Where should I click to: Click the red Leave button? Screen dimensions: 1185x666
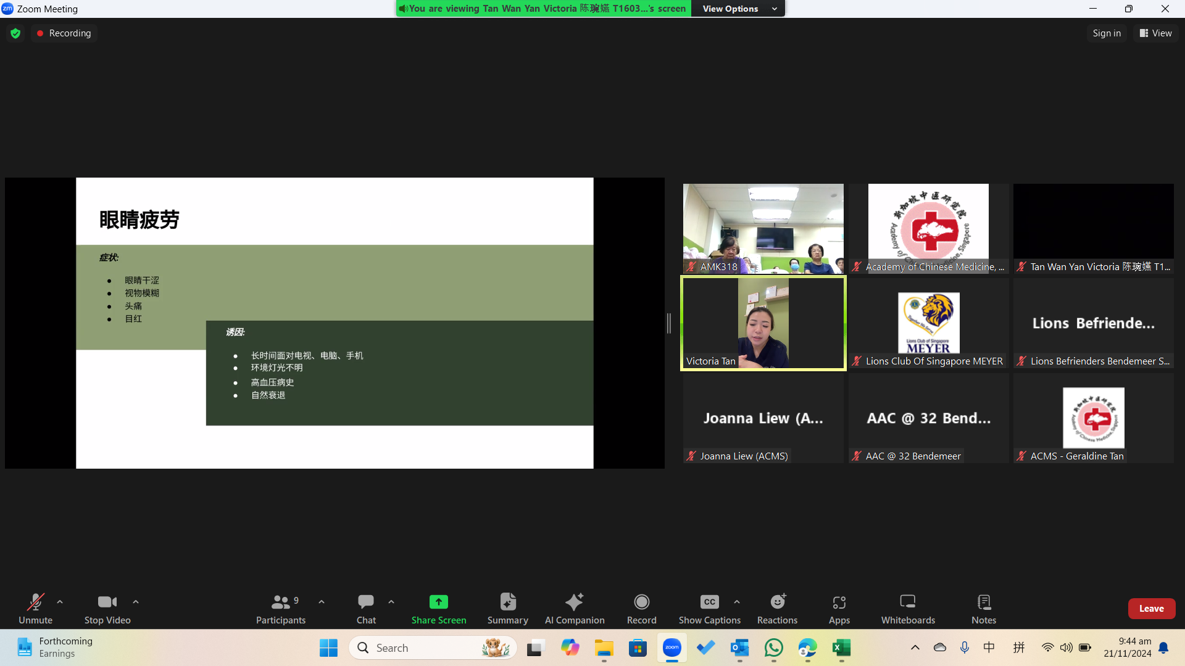coord(1151,608)
